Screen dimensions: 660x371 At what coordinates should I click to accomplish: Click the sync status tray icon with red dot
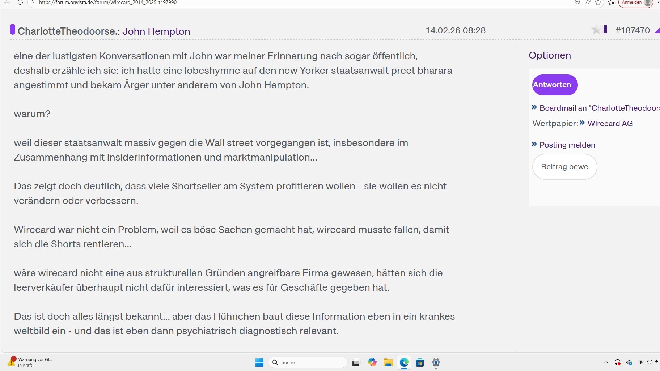pyautogui.click(x=618, y=362)
